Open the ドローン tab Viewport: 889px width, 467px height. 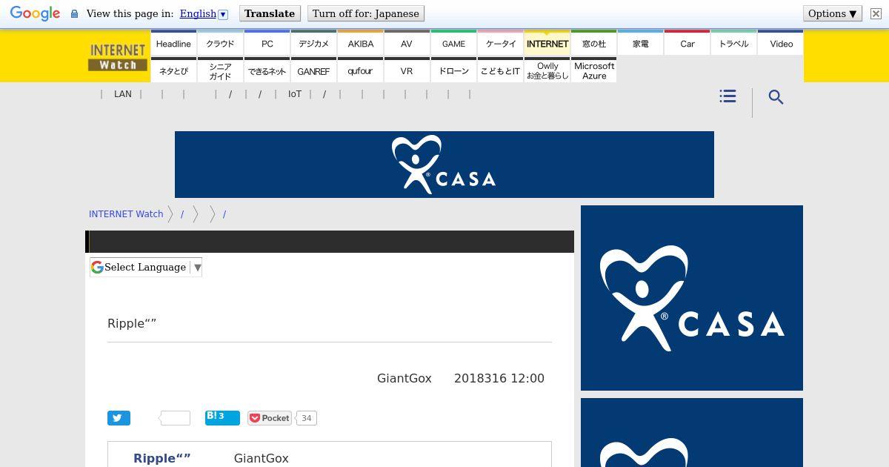pyautogui.click(x=453, y=70)
